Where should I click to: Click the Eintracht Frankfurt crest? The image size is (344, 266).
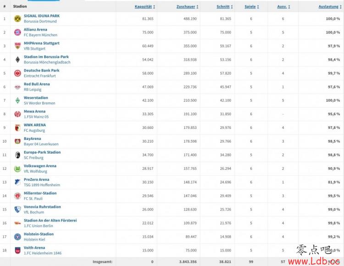(17, 73)
